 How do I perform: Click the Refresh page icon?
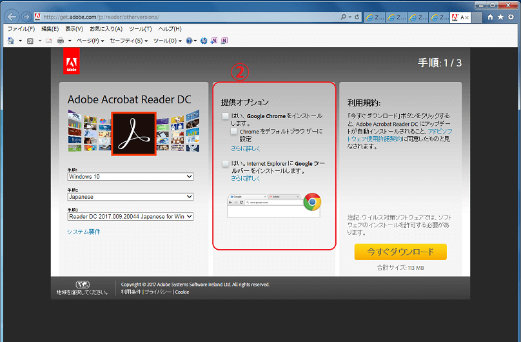(357, 17)
